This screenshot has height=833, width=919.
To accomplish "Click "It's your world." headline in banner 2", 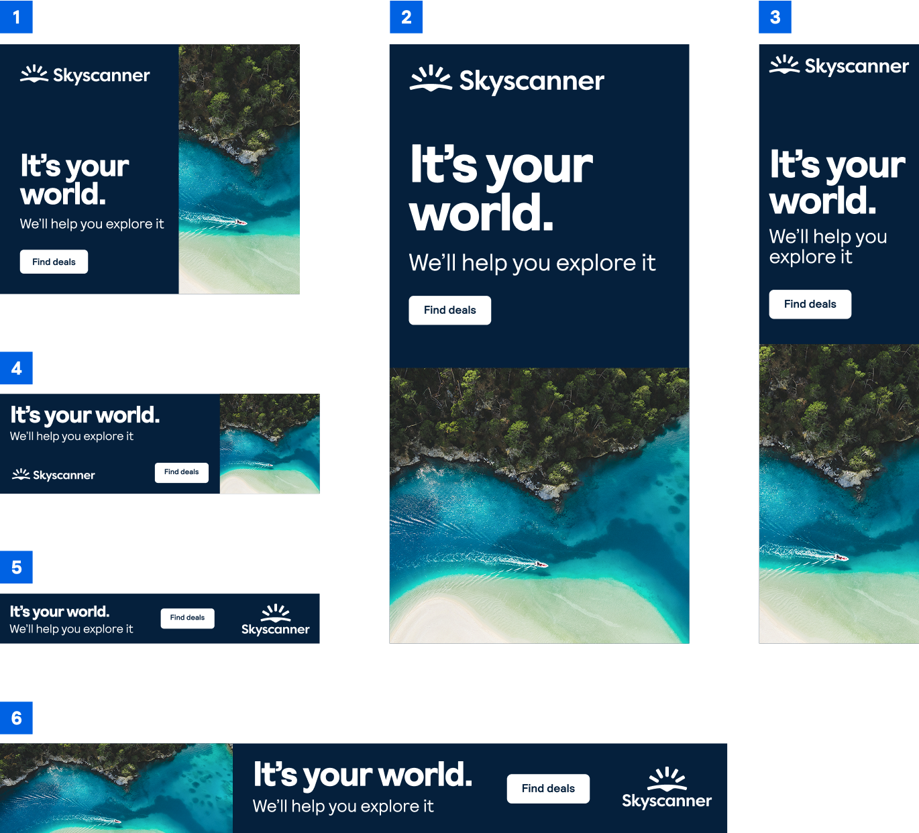I will click(501, 188).
